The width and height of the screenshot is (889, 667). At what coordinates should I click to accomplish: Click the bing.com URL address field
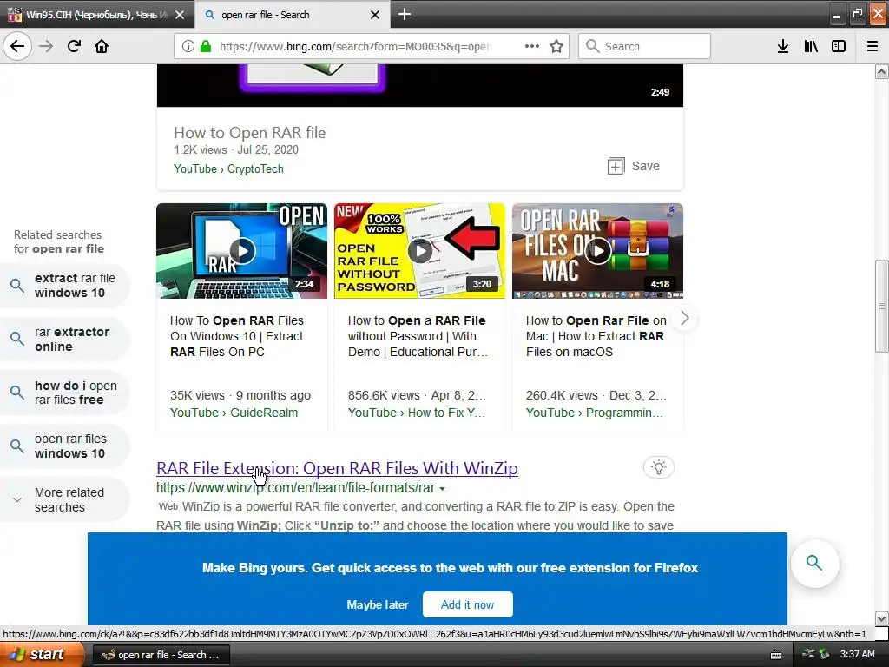[355, 46]
